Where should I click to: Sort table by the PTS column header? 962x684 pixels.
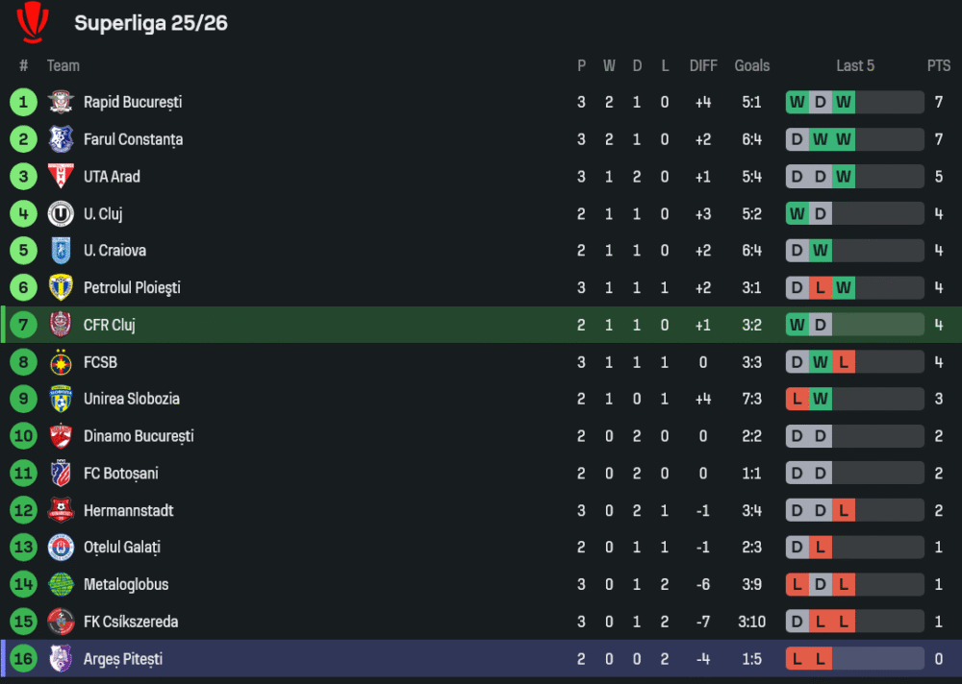pos(938,65)
